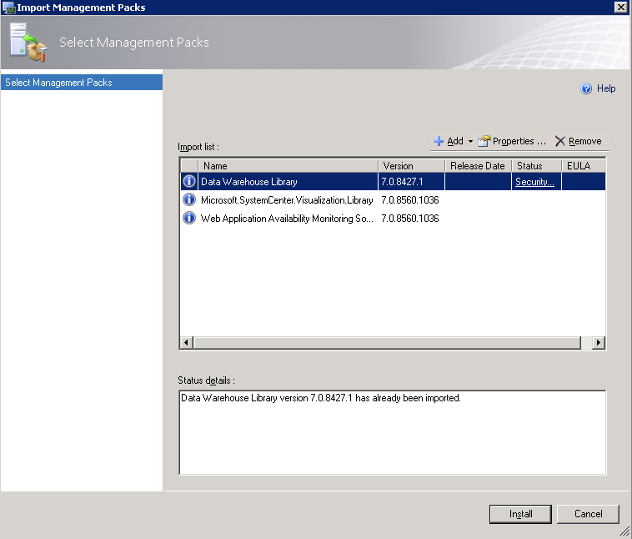Click the Visualization Library version 7.0.8560.1036 cell
This screenshot has height=539, width=632.
tap(410, 200)
